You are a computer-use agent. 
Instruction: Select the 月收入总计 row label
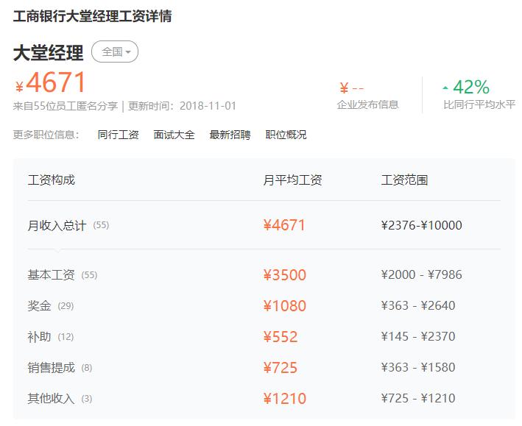[57, 225]
